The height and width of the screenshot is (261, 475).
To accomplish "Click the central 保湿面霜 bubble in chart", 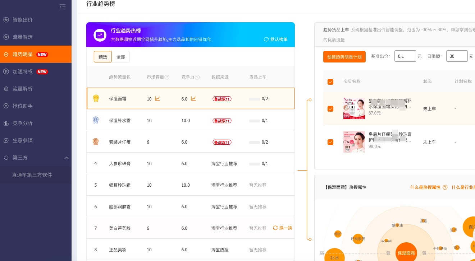I will 406,253.
